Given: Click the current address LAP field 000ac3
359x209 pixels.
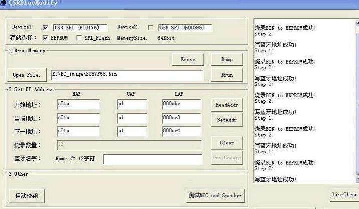Looking at the screenshot, I should point(181,118).
